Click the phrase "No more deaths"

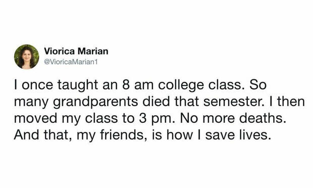(232, 118)
